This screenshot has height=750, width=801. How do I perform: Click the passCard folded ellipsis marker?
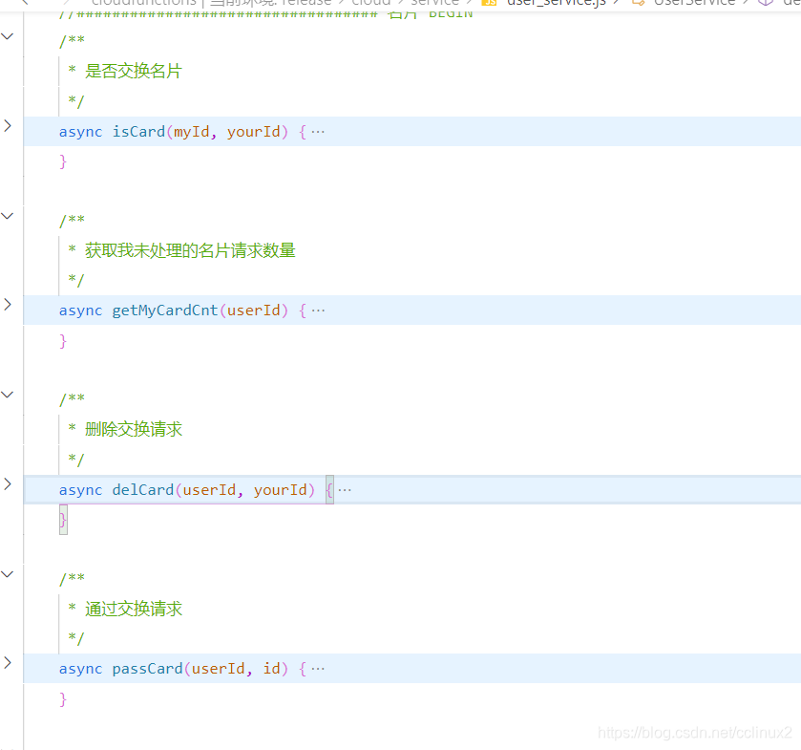(x=318, y=669)
